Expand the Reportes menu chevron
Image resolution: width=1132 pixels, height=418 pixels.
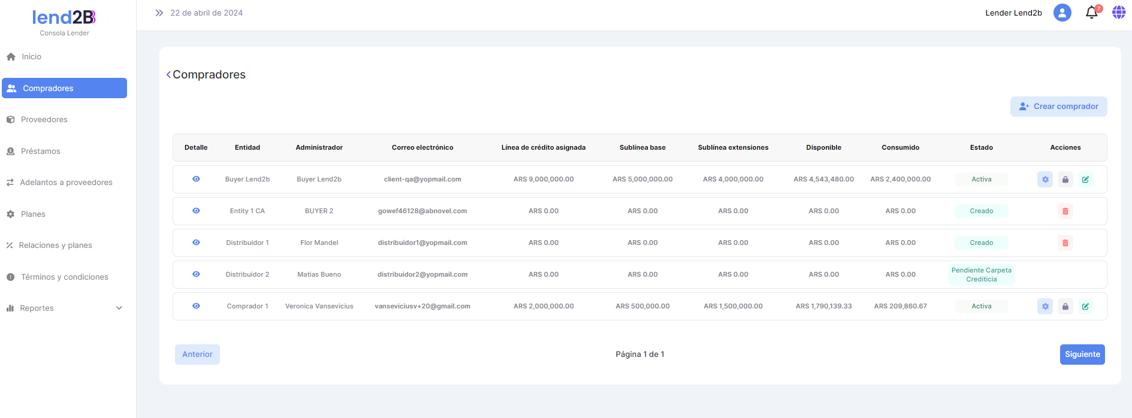click(119, 308)
